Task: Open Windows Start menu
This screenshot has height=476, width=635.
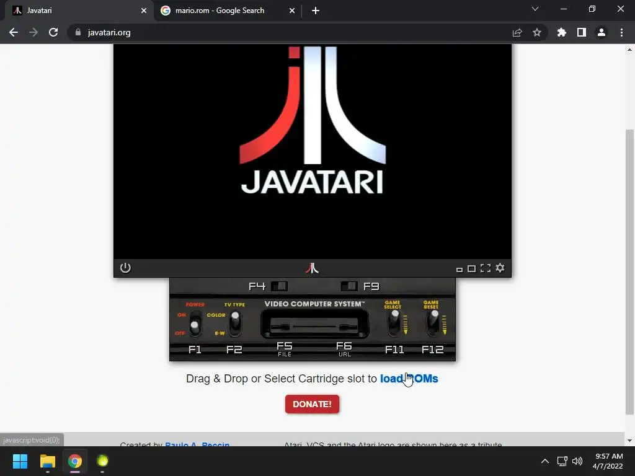Action: [x=20, y=461]
